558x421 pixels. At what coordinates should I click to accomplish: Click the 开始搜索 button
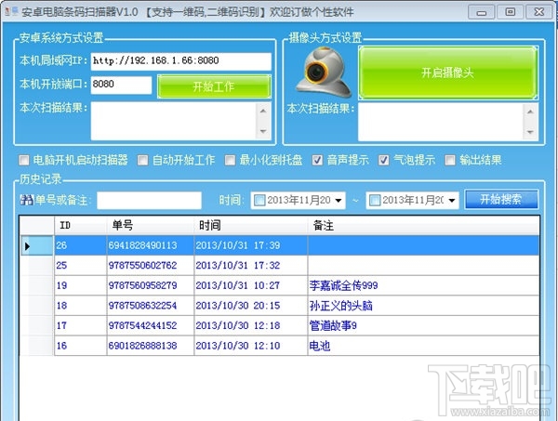pos(501,200)
